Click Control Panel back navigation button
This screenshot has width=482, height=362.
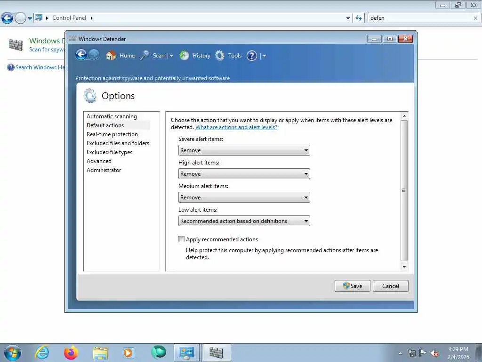[x=8, y=18]
